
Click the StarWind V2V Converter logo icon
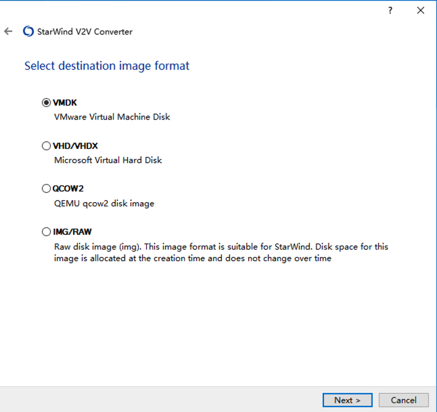pyautogui.click(x=28, y=31)
